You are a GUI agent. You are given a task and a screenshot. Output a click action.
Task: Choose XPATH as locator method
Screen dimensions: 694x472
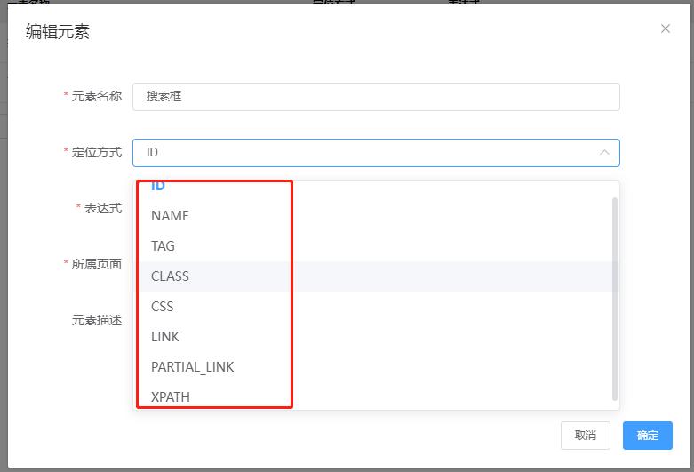click(171, 396)
